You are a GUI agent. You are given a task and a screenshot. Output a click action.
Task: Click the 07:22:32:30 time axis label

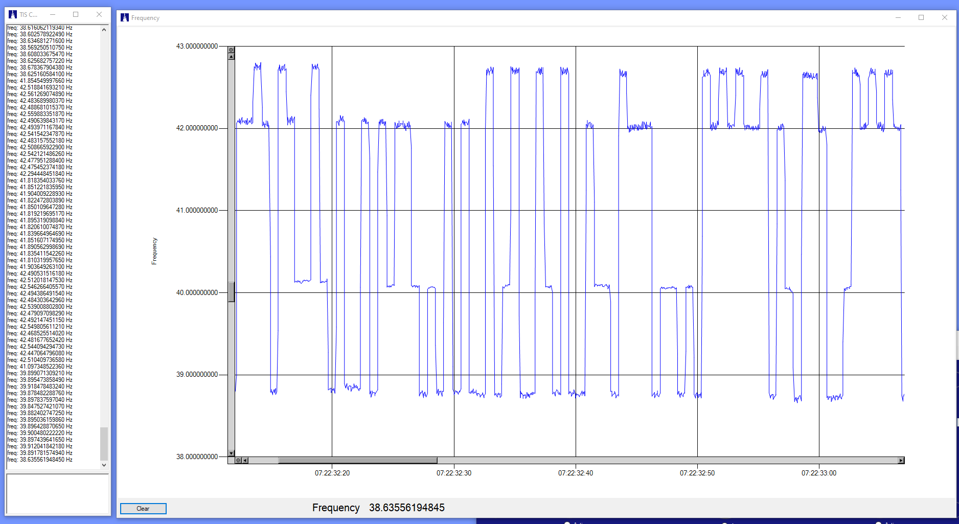454,473
